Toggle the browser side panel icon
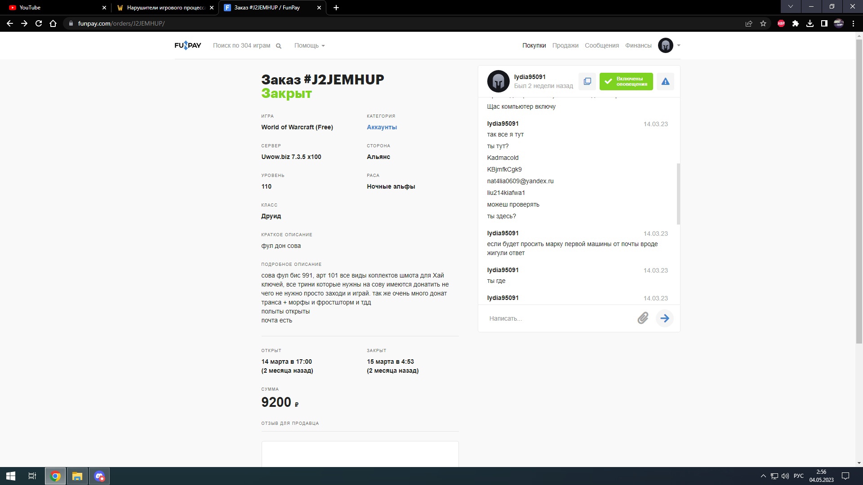The width and height of the screenshot is (863, 485). pyautogui.click(x=824, y=23)
